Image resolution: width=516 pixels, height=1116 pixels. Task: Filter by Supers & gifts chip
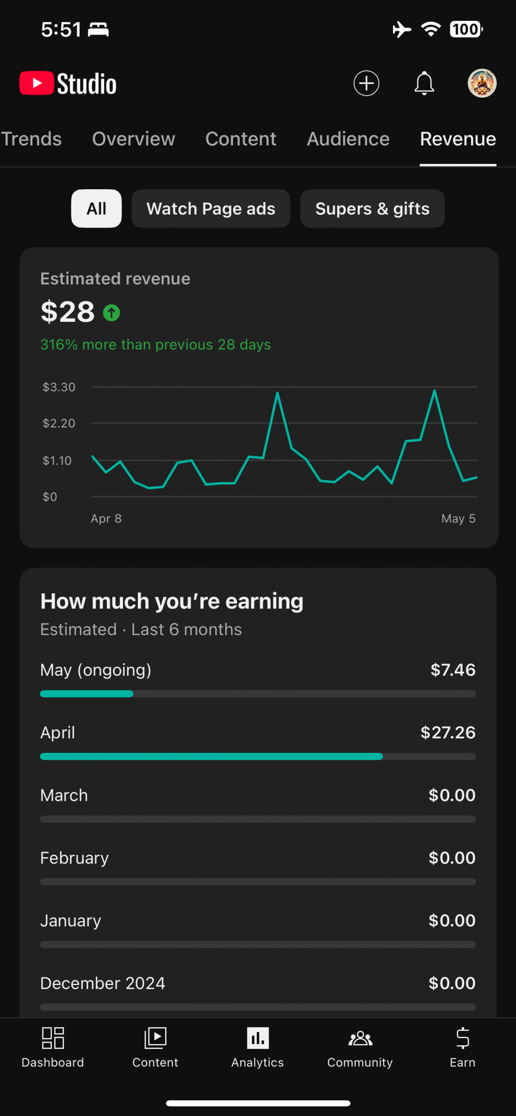(372, 208)
